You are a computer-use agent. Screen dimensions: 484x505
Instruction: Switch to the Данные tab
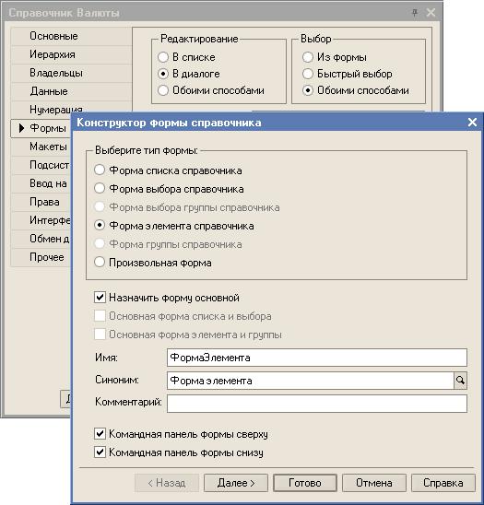[71, 91]
